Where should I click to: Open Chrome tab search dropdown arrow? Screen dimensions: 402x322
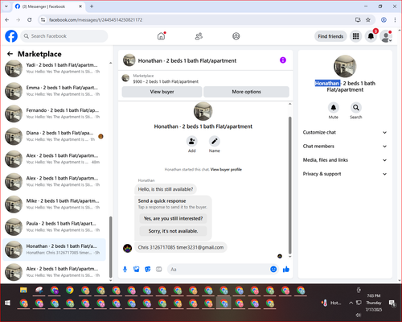tap(6, 6)
